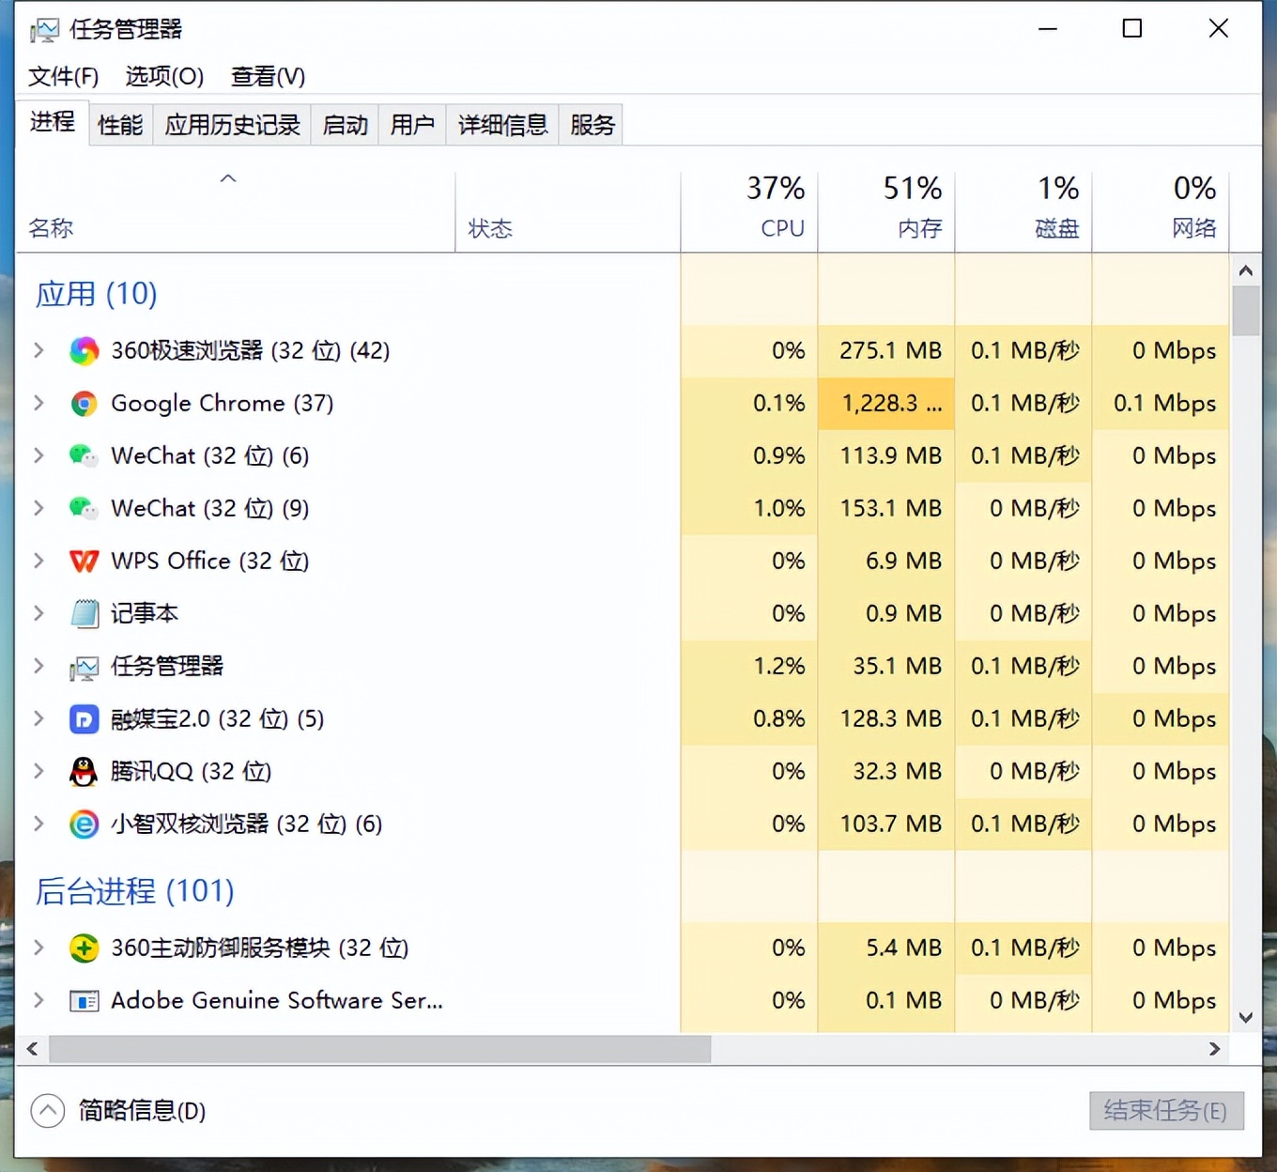The width and height of the screenshot is (1277, 1172).
Task: Expand the Google Chrome process group
Action: 38,403
